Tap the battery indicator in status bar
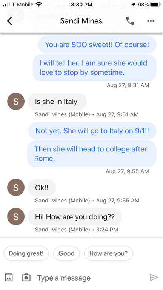163x290 pixels. click(155, 5)
